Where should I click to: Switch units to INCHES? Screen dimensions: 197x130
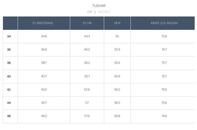pyautogui.click(x=104, y=12)
